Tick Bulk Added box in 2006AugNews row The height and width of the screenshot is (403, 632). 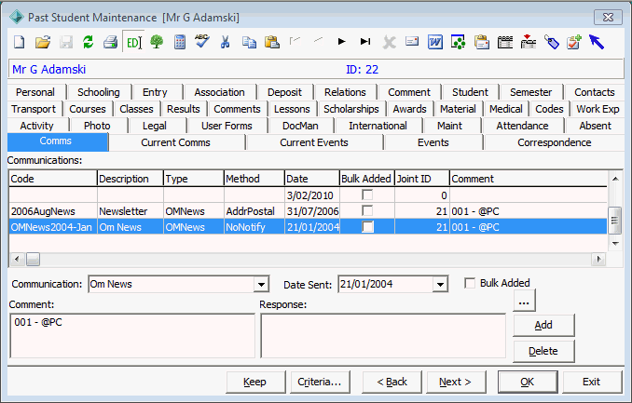(x=367, y=210)
